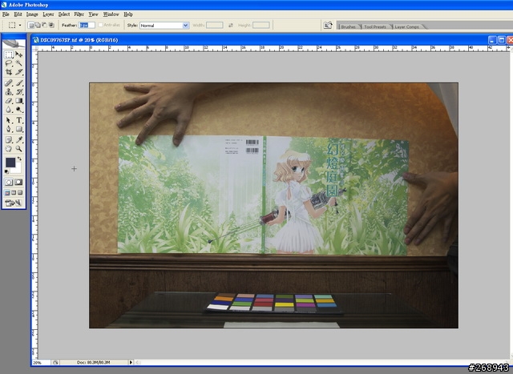This screenshot has height=374, width=513.
Task: Select the History Brush tool
Action: point(19,92)
